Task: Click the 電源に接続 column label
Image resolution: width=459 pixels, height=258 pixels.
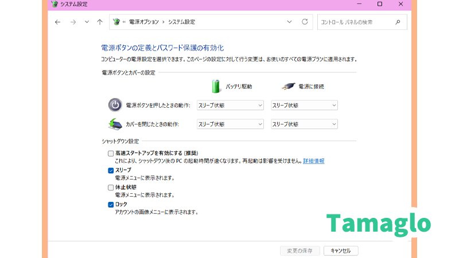Action: point(311,87)
